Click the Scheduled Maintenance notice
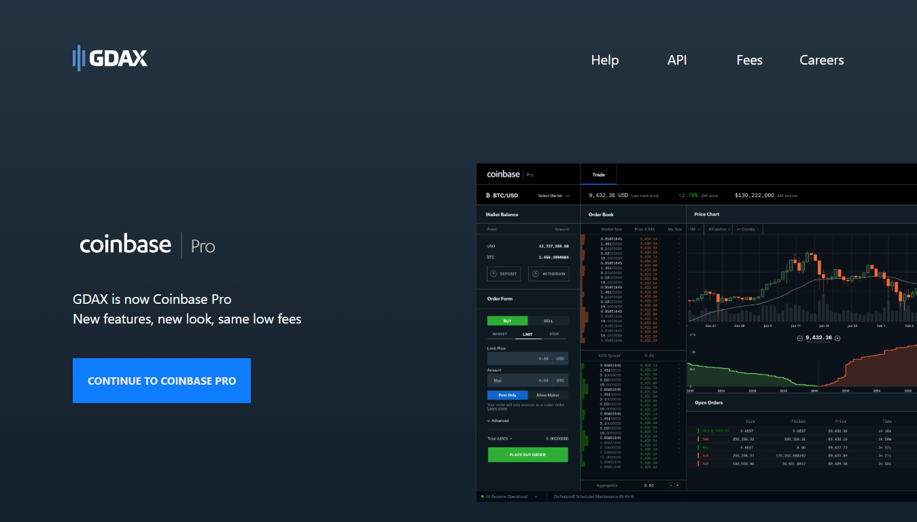 click(x=593, y=497)
